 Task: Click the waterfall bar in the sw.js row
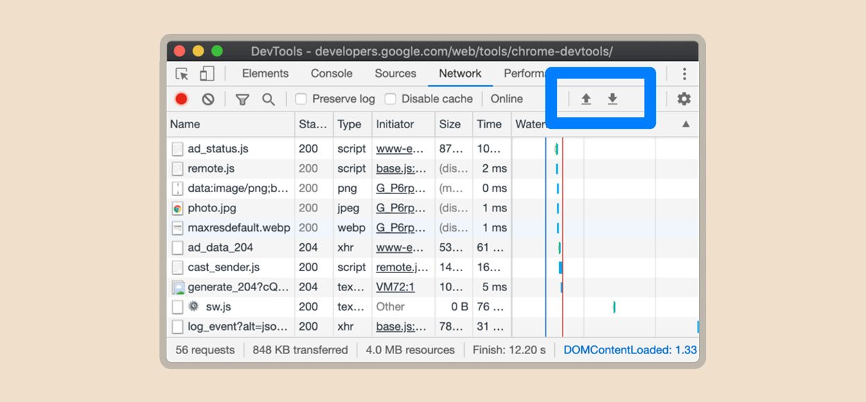pyautogui.click(x=614, y=306)
